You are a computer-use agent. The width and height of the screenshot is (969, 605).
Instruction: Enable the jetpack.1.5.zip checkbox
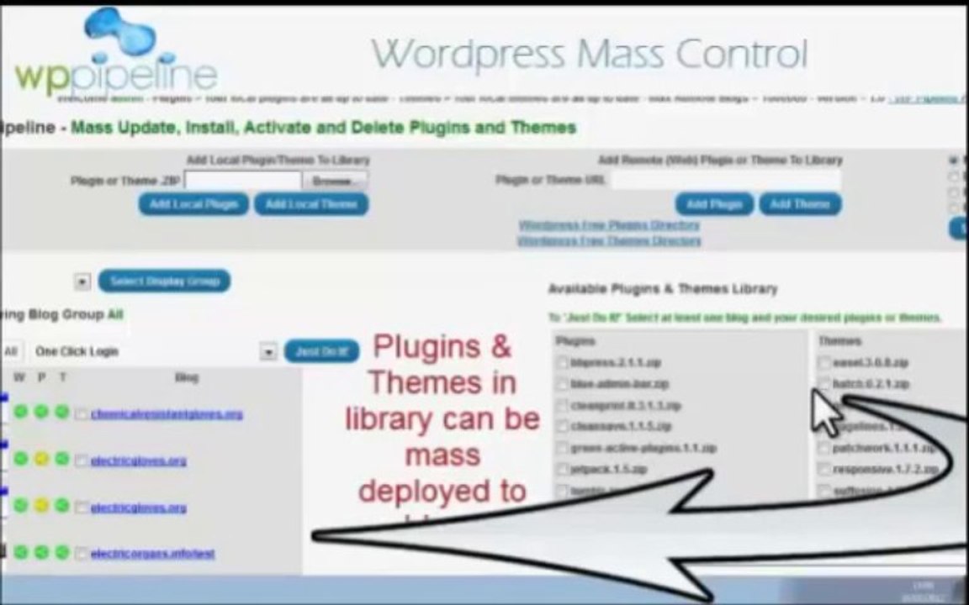point(562,470)
